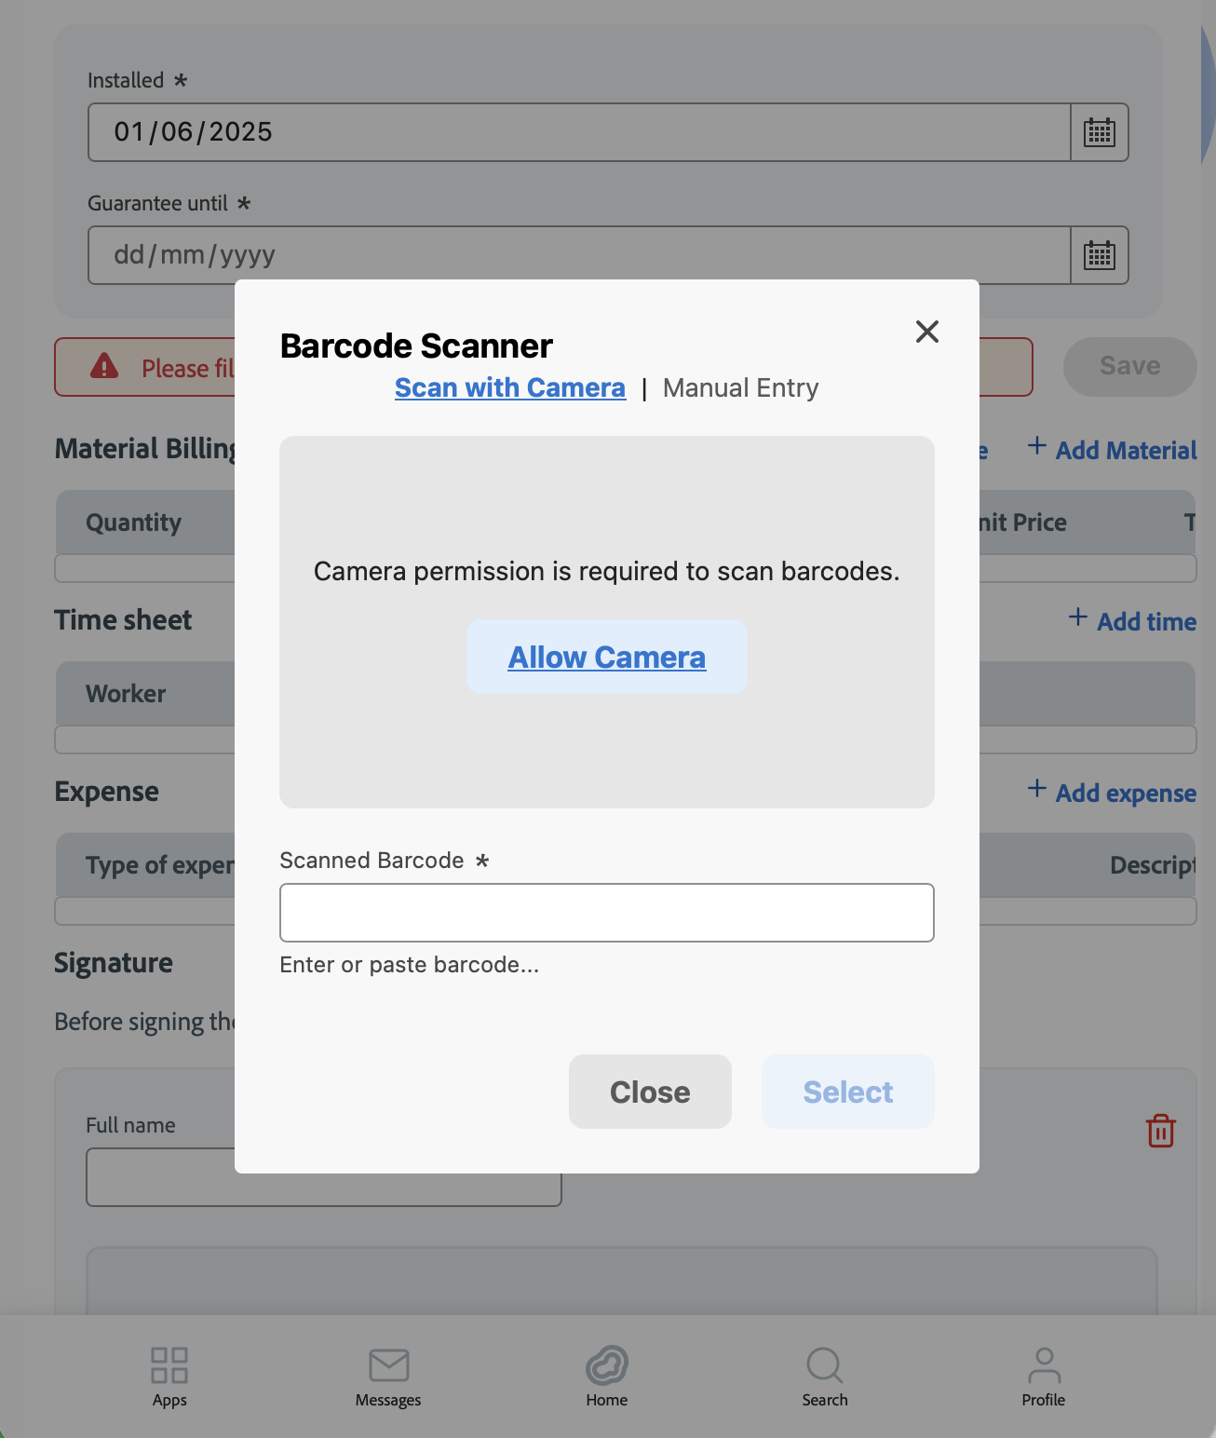Click Add Material link
1216x1438 pixels.
point(1113,450)
